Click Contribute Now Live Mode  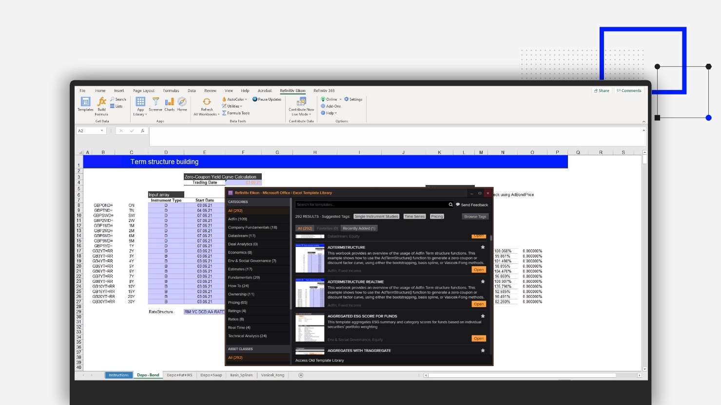(301, 107)
